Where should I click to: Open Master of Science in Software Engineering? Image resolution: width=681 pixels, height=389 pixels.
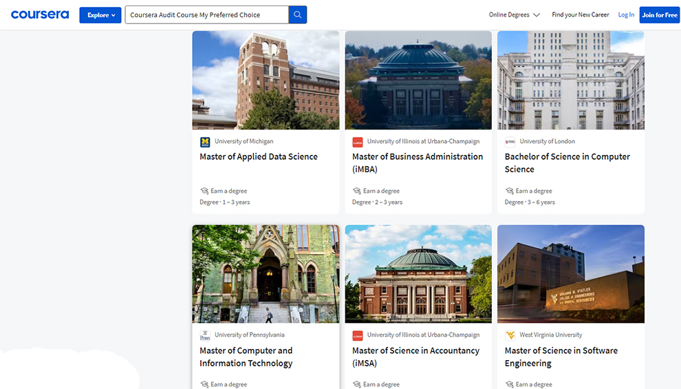pyautogui.click(x=561, y=357)
